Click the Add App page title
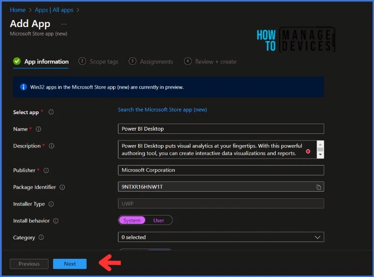Image resolution: width=374 pixels, height=277 pixels. [30, 24]
